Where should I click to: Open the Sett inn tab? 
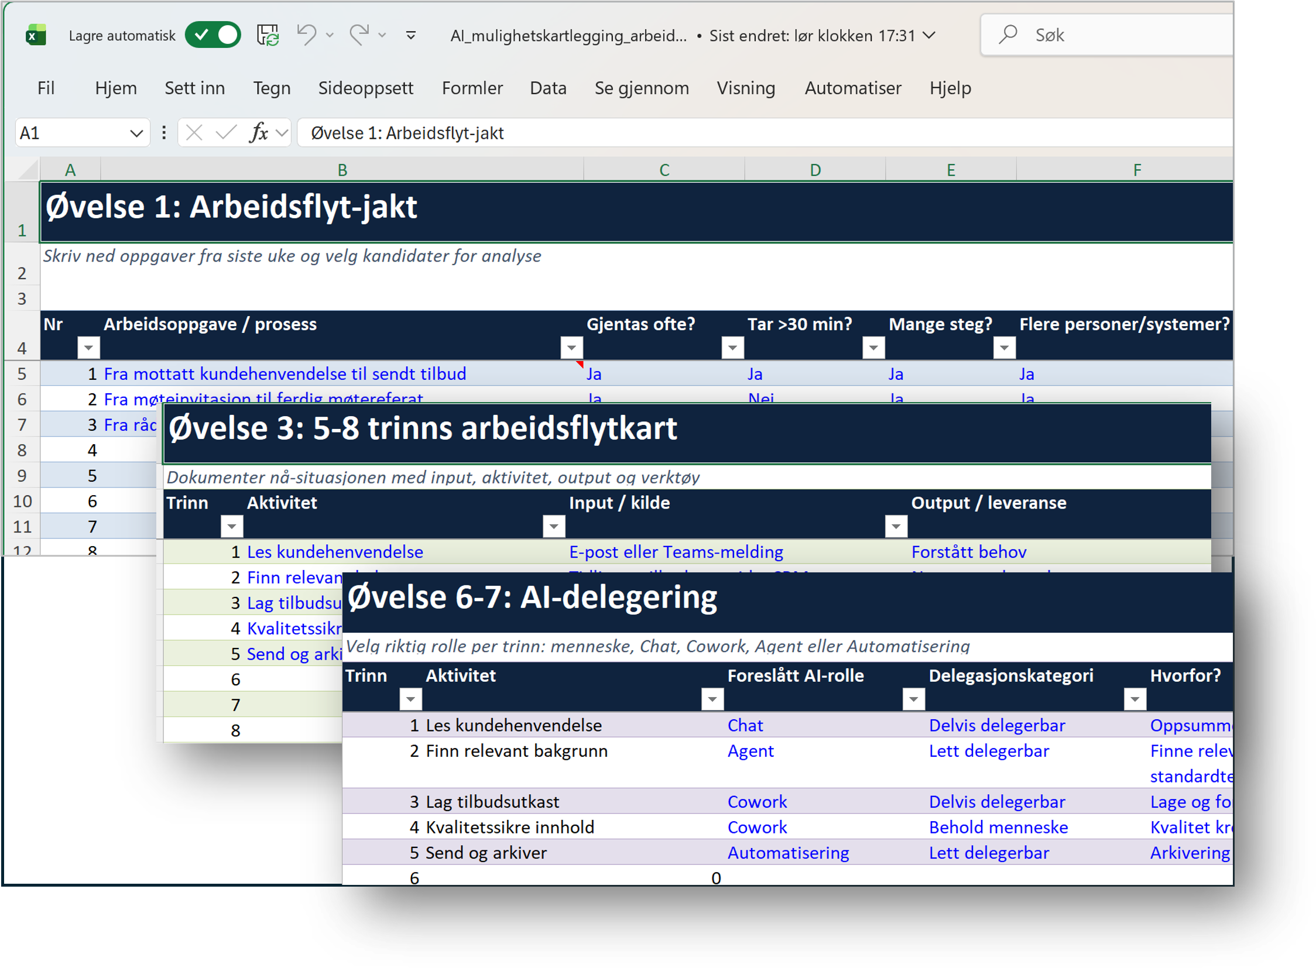tap(194, 88)
